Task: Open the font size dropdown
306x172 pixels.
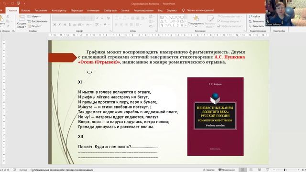Action: (93, 18)
